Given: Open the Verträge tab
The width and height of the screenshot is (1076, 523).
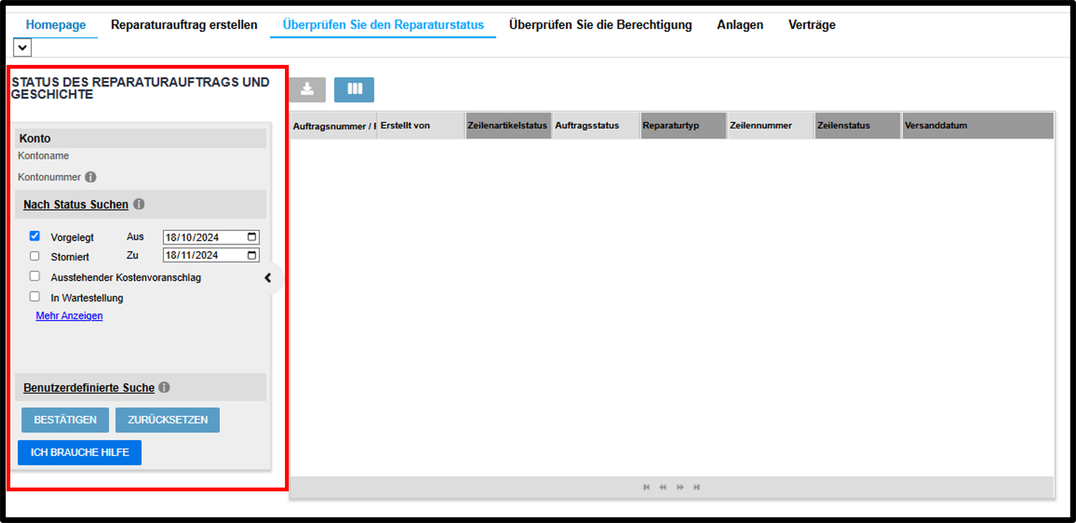Looking at the screenshot, I should (x=812, y=25).
